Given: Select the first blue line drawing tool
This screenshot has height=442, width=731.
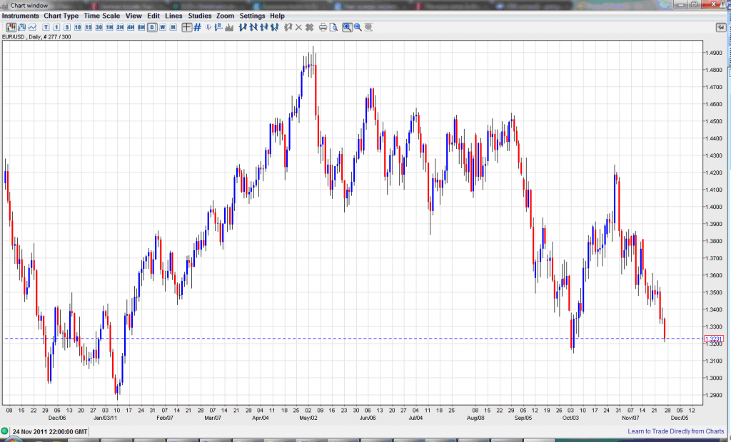Looking at the screenshot, I should (243, 28).
